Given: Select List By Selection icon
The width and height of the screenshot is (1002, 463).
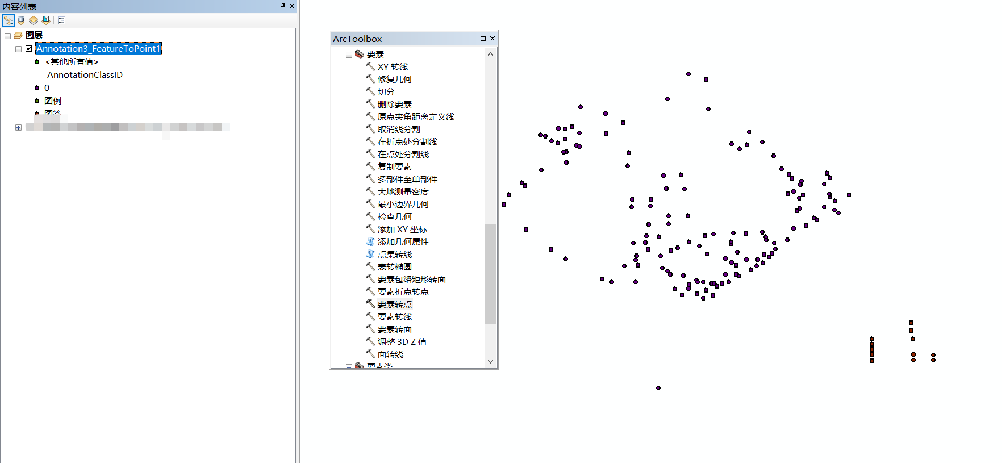Looking at the screenshot, I should tap(46, 20).
